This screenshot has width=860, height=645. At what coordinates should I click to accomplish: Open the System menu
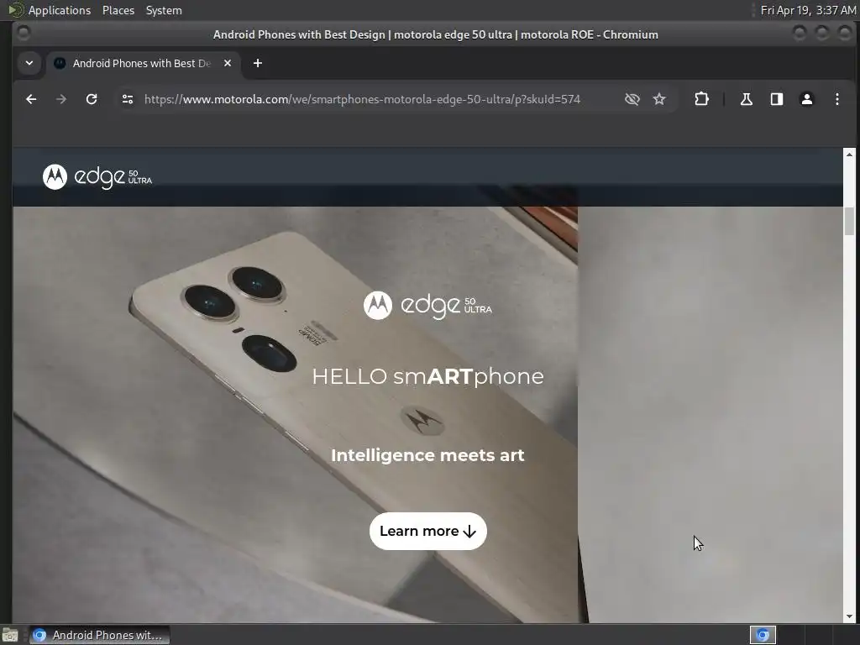click(164, 10)
